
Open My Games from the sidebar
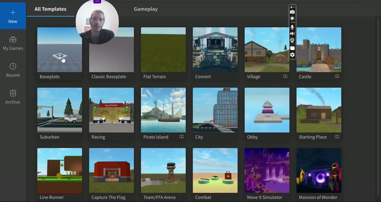pos(13,43)
